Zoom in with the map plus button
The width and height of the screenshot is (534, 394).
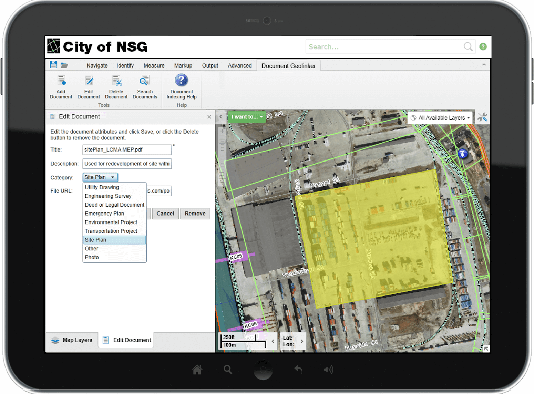(222, 131)
